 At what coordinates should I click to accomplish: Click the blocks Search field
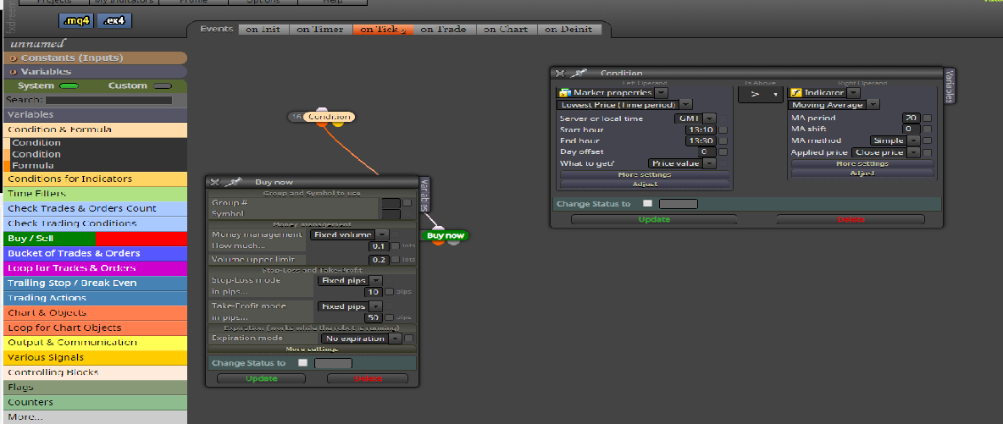108,101
